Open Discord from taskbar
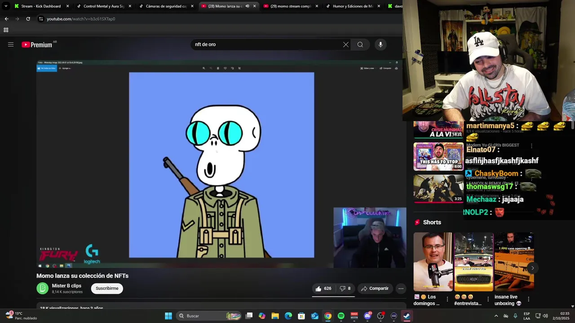 [x=367, y=316]
